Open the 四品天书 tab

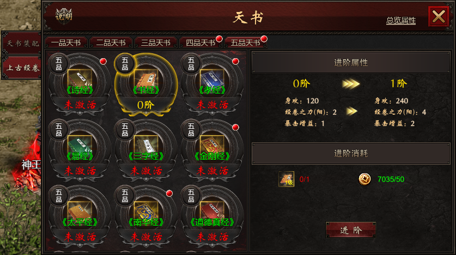(x=200, y=43)
